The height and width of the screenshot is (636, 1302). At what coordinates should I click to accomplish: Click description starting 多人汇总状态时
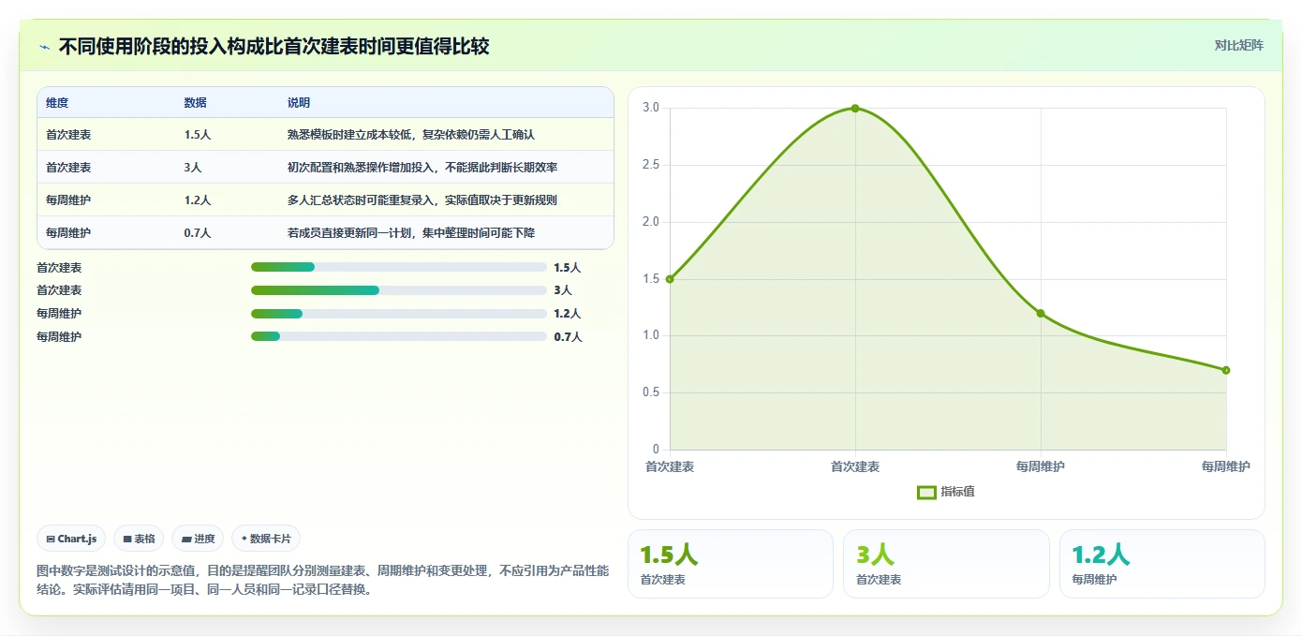(x=423, y=200)
